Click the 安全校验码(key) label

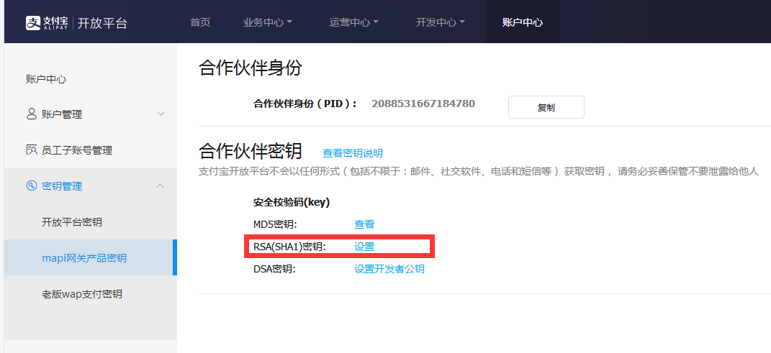click(292, 202)
